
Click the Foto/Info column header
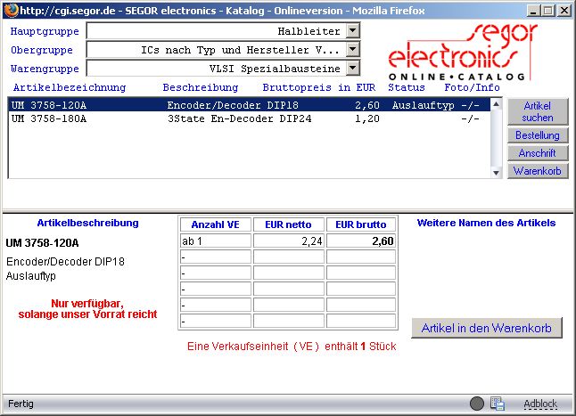(x=472, y=87)
